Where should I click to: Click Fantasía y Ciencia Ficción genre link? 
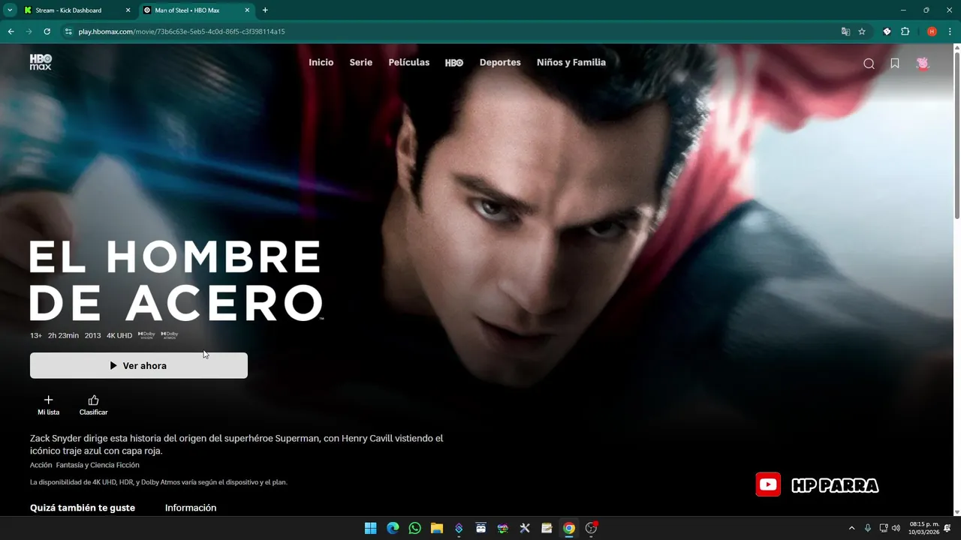point(98,465)
